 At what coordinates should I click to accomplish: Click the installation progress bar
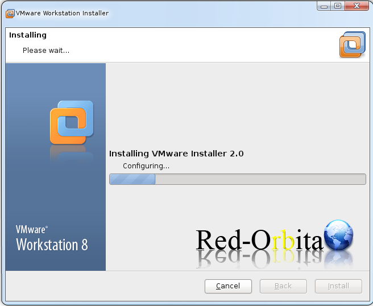coord(238,179)
